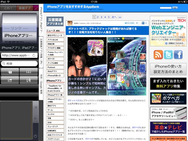Select iPhoneアプリ… row in picker wheel

pyautogui.click(x=19, y=36)
